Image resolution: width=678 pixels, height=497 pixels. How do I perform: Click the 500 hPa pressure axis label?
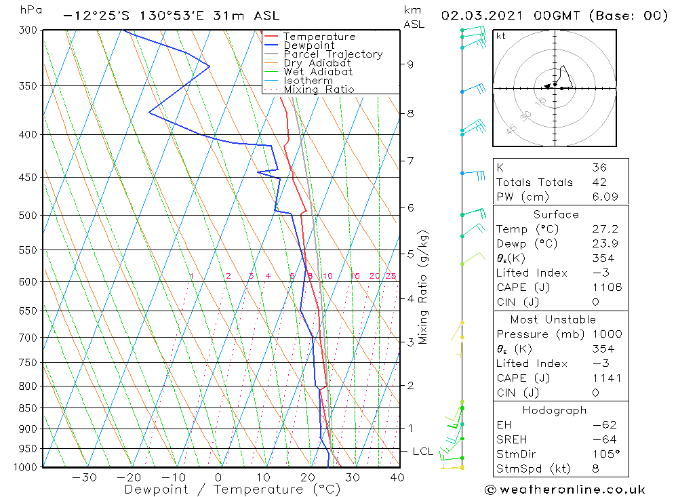[28, 216]
